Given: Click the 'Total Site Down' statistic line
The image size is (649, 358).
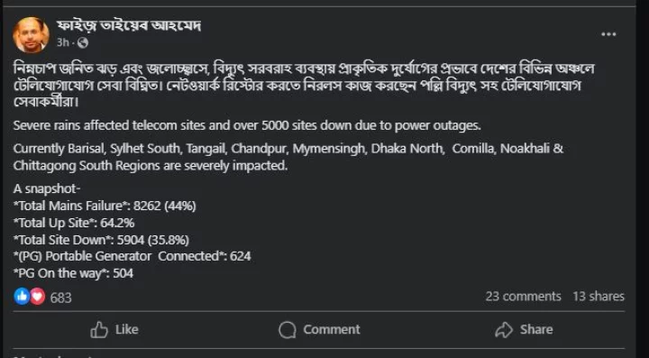Looking at the screenshot, I should (x=101, y=240).
